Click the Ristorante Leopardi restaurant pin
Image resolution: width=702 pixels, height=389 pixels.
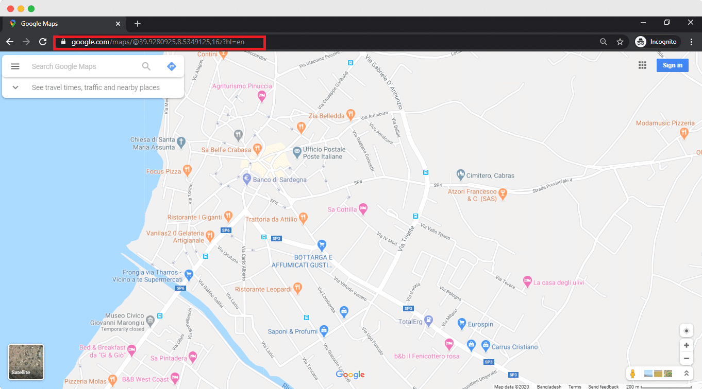(297, 288)
